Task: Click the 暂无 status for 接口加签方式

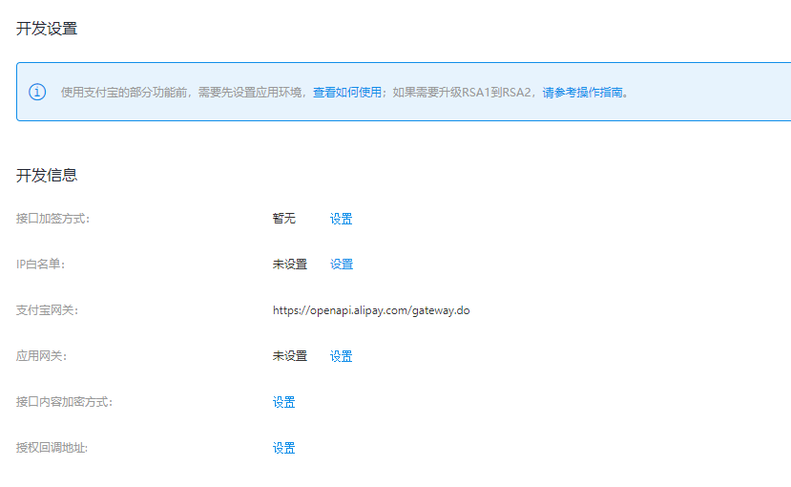Action: pos(284,219)
